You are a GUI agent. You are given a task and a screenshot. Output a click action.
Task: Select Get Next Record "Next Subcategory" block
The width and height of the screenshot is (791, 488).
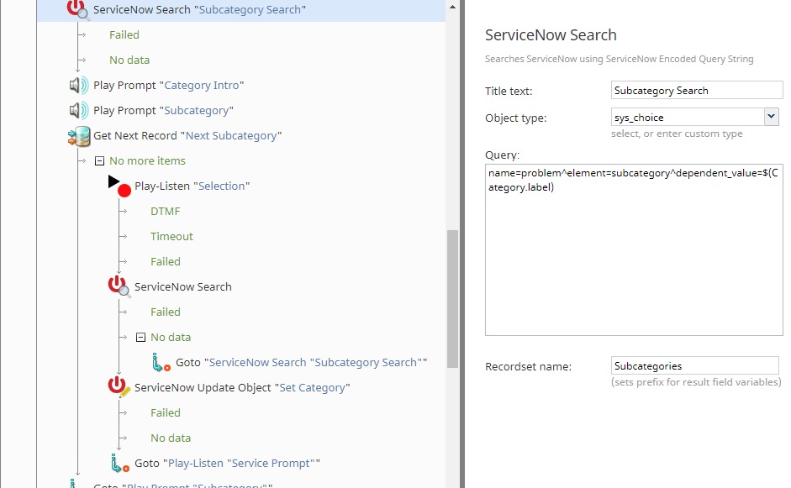(x=187, y=135)
